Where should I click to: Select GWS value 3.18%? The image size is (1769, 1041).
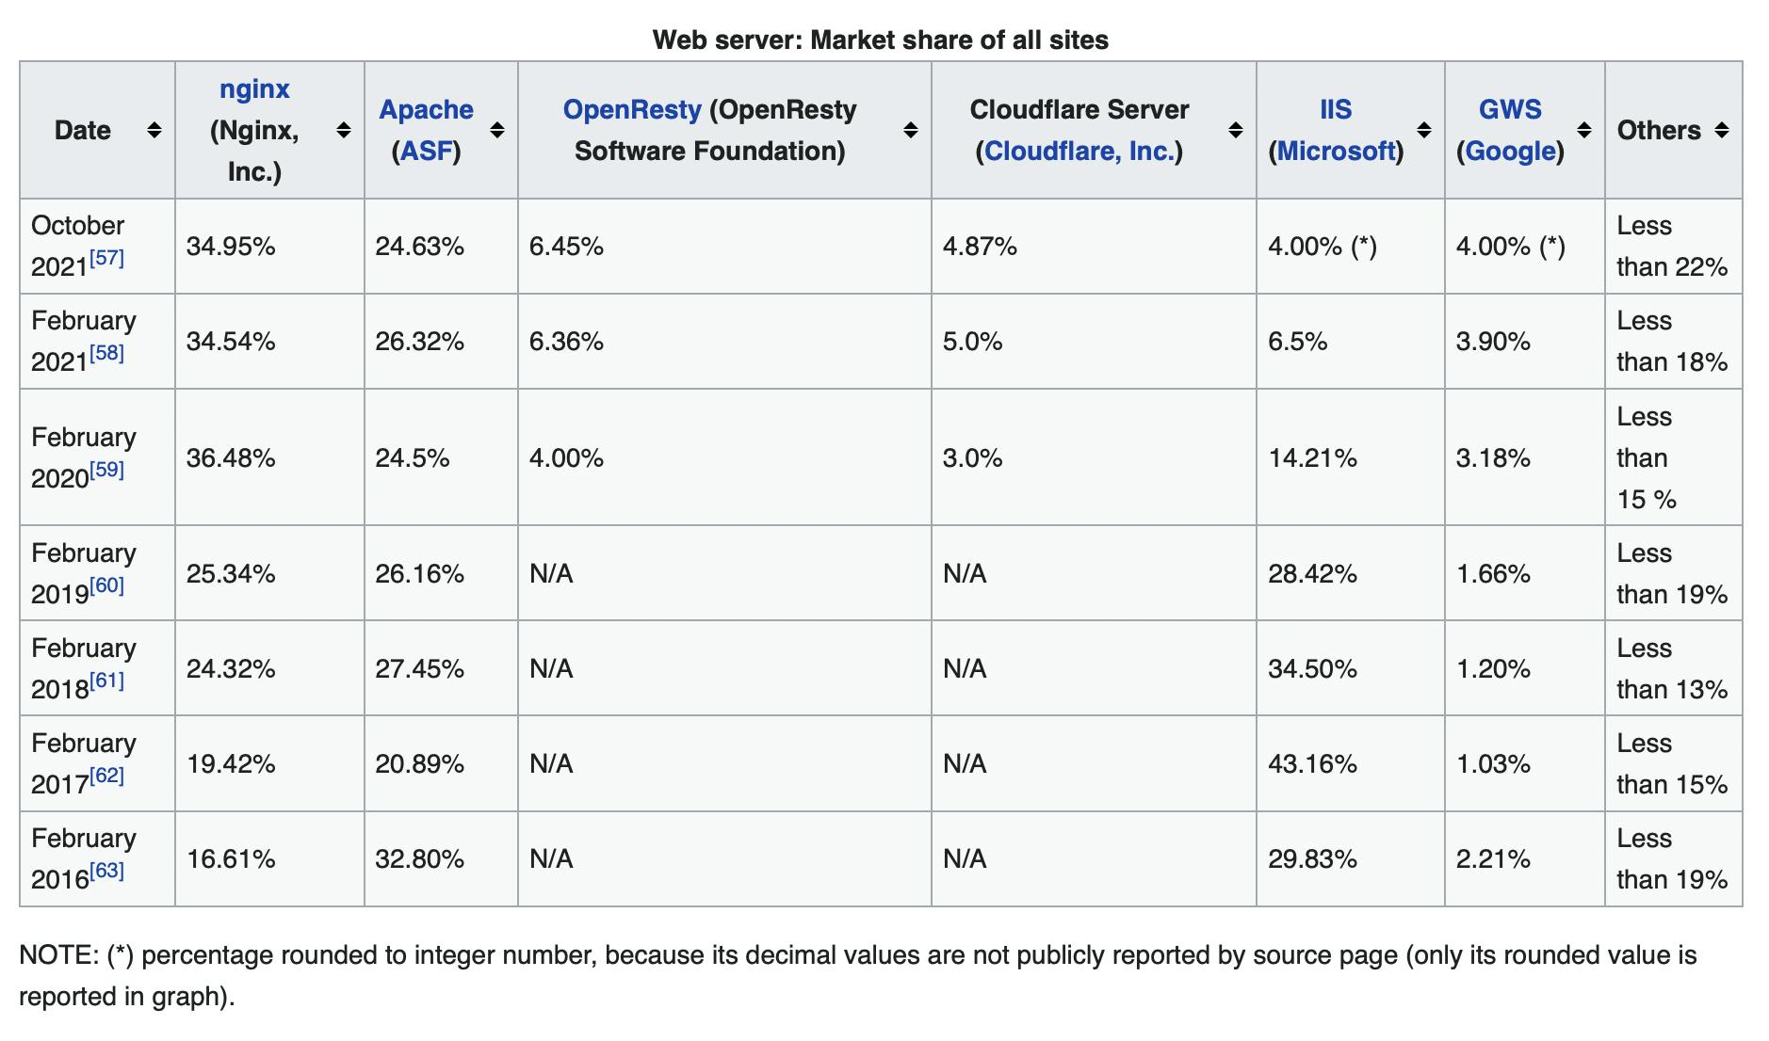click(x=1493, y=458)
